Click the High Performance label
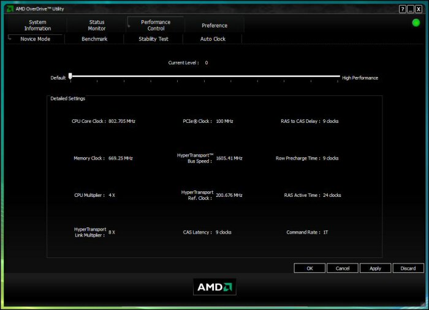 pyautogui.click(x=360, y=78)
